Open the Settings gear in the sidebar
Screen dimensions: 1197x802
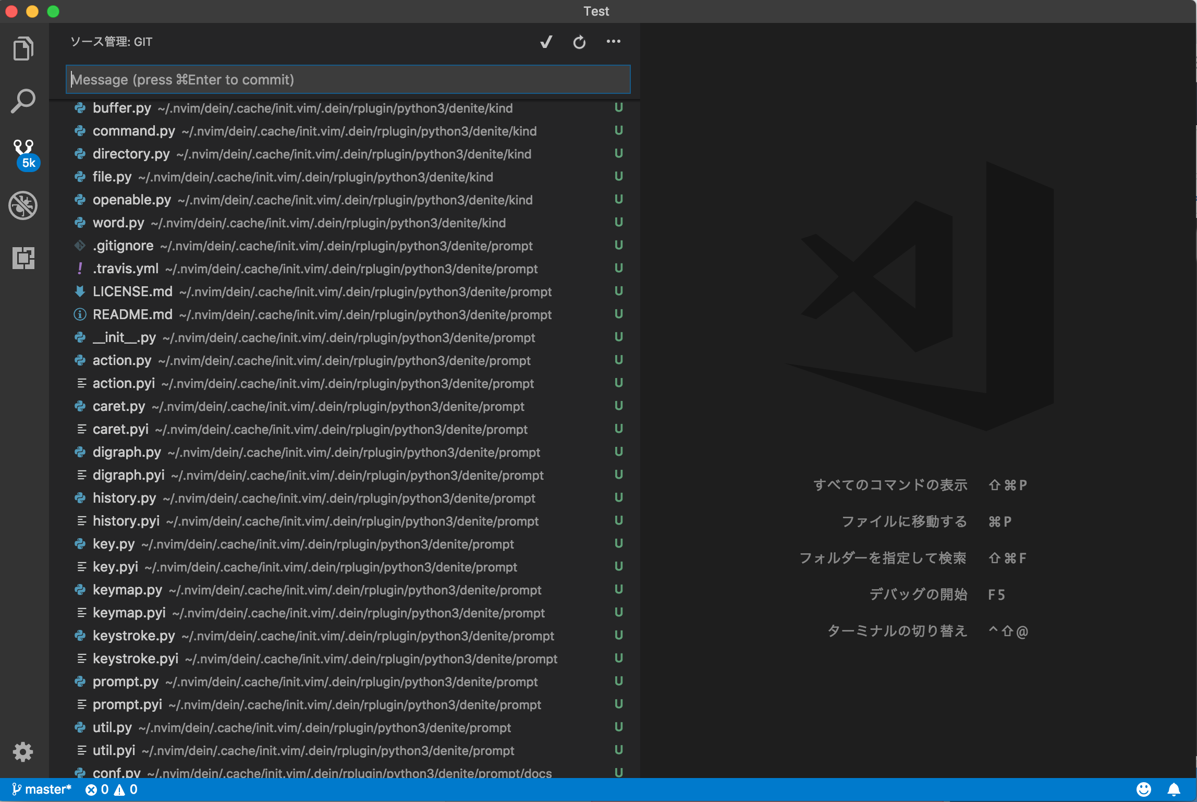click(x=23, y=751)
